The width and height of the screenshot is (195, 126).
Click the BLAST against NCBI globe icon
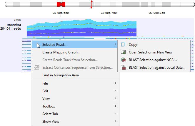[123, 60]
